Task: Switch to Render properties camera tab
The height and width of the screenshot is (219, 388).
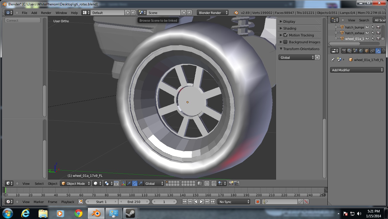Action: point(344,51)
